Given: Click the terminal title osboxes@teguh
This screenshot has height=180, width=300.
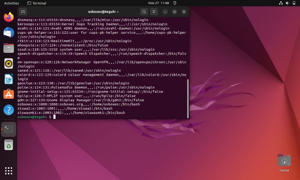Looking at the screenshot, I should 103,12.
